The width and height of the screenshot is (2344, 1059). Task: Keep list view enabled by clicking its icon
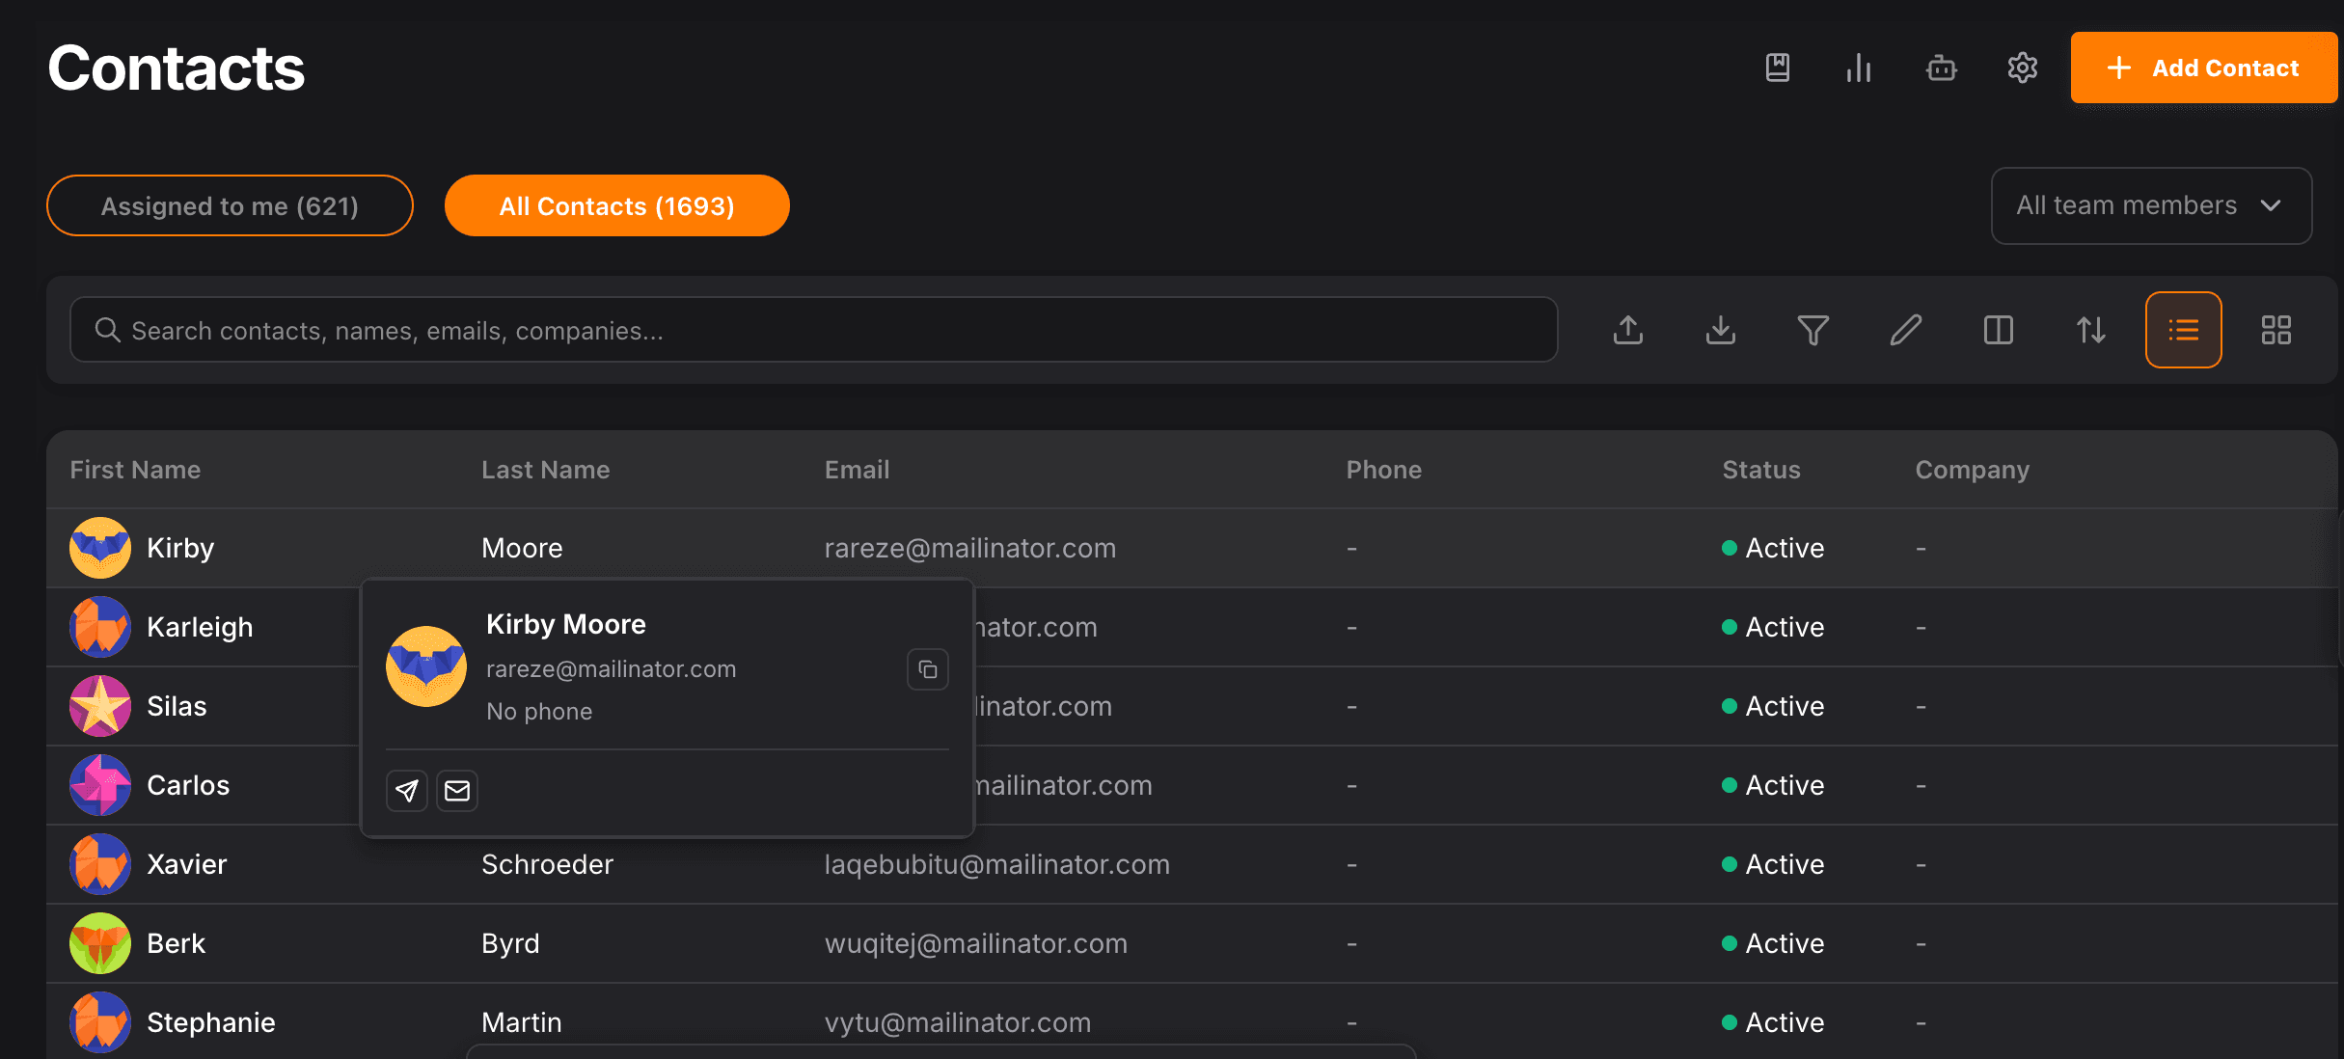[2183, 329]
